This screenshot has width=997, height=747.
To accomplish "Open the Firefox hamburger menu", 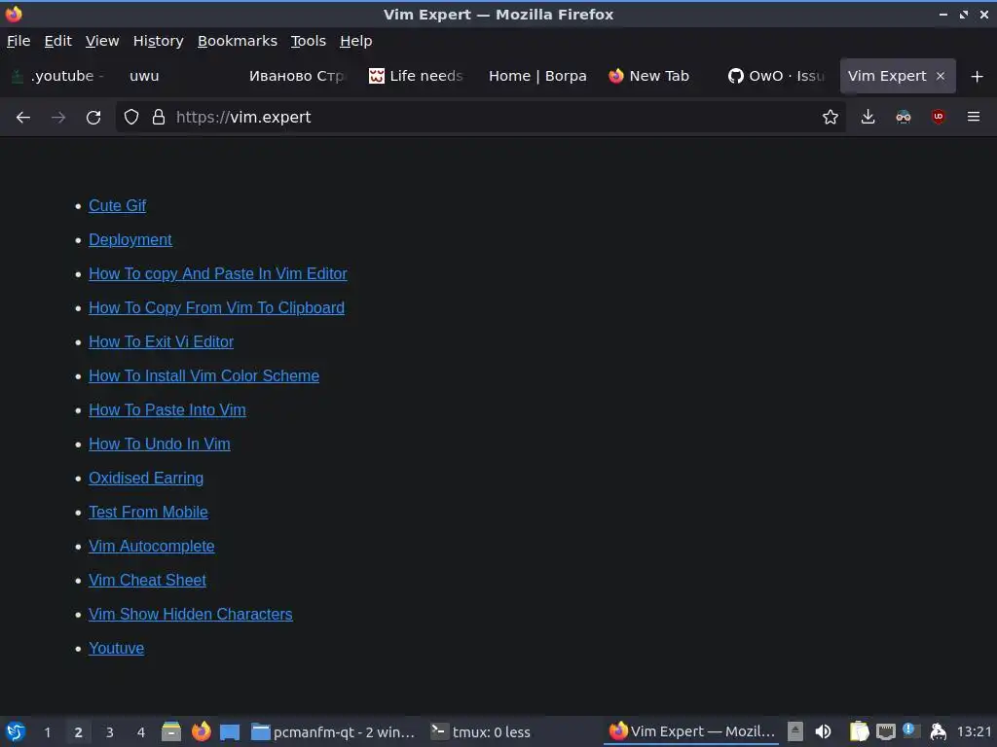I will pos(974,117).
